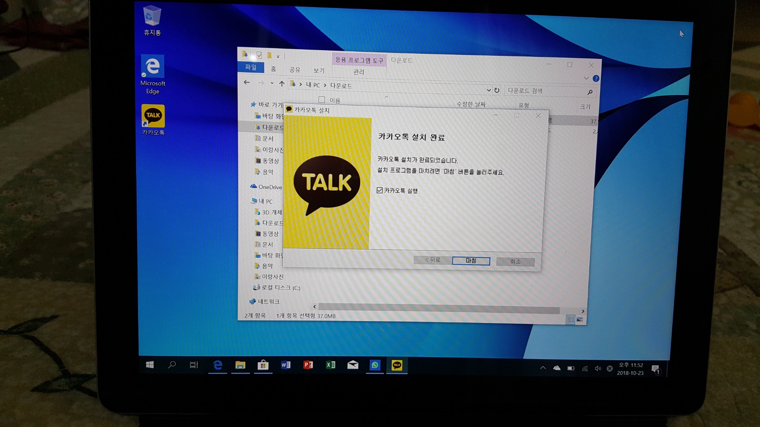
Task: Open the 보기 ribbon tab
Action: (319, 70)
